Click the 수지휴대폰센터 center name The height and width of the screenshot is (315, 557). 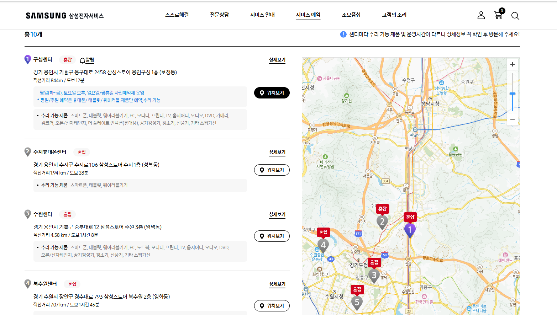(x=50, y=152)
